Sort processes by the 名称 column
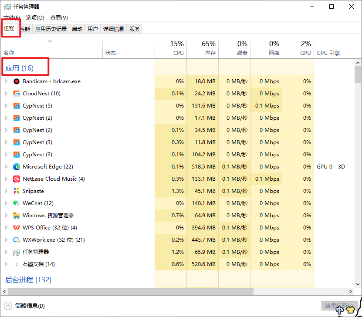 pyautogui.click(x=52, y=49)
